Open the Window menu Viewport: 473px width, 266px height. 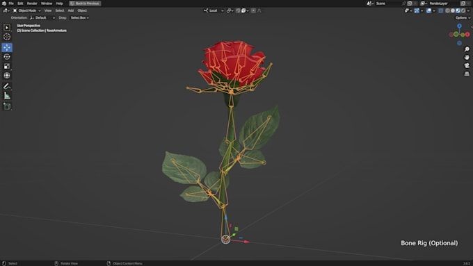47,3
